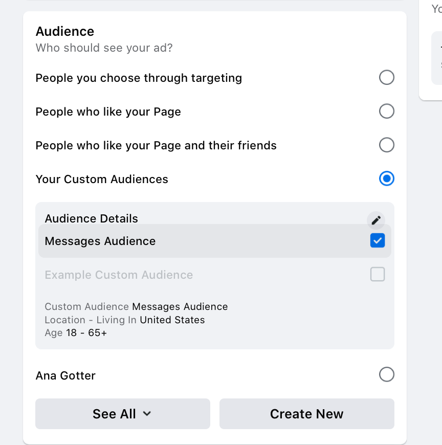Image resolution: width=442 pixels, height=445 pixels.
Task: Click the 'Audience Details' heading text
Action: [92, 218]
